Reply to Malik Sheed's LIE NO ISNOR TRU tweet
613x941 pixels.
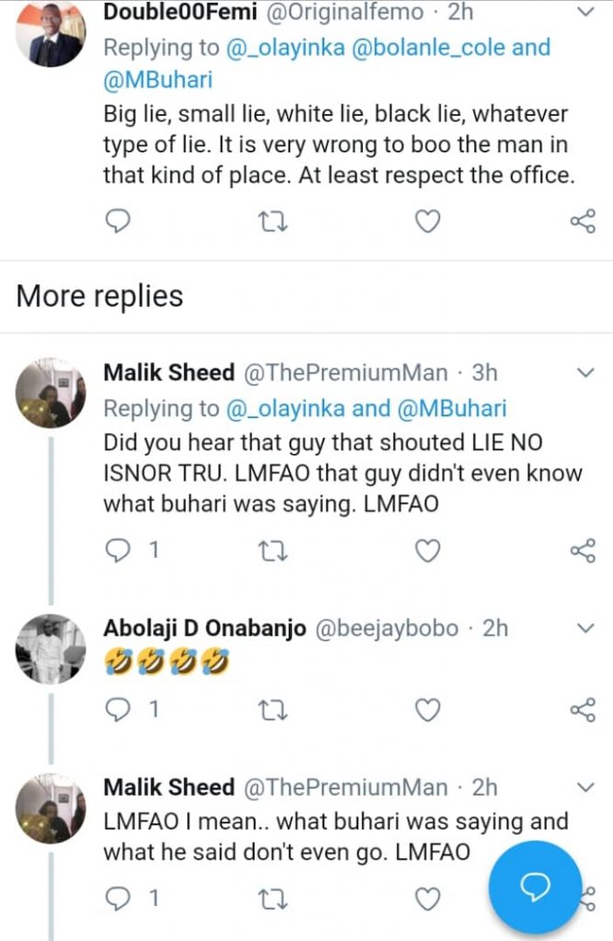pyautogui.click(x=120, y=550)
